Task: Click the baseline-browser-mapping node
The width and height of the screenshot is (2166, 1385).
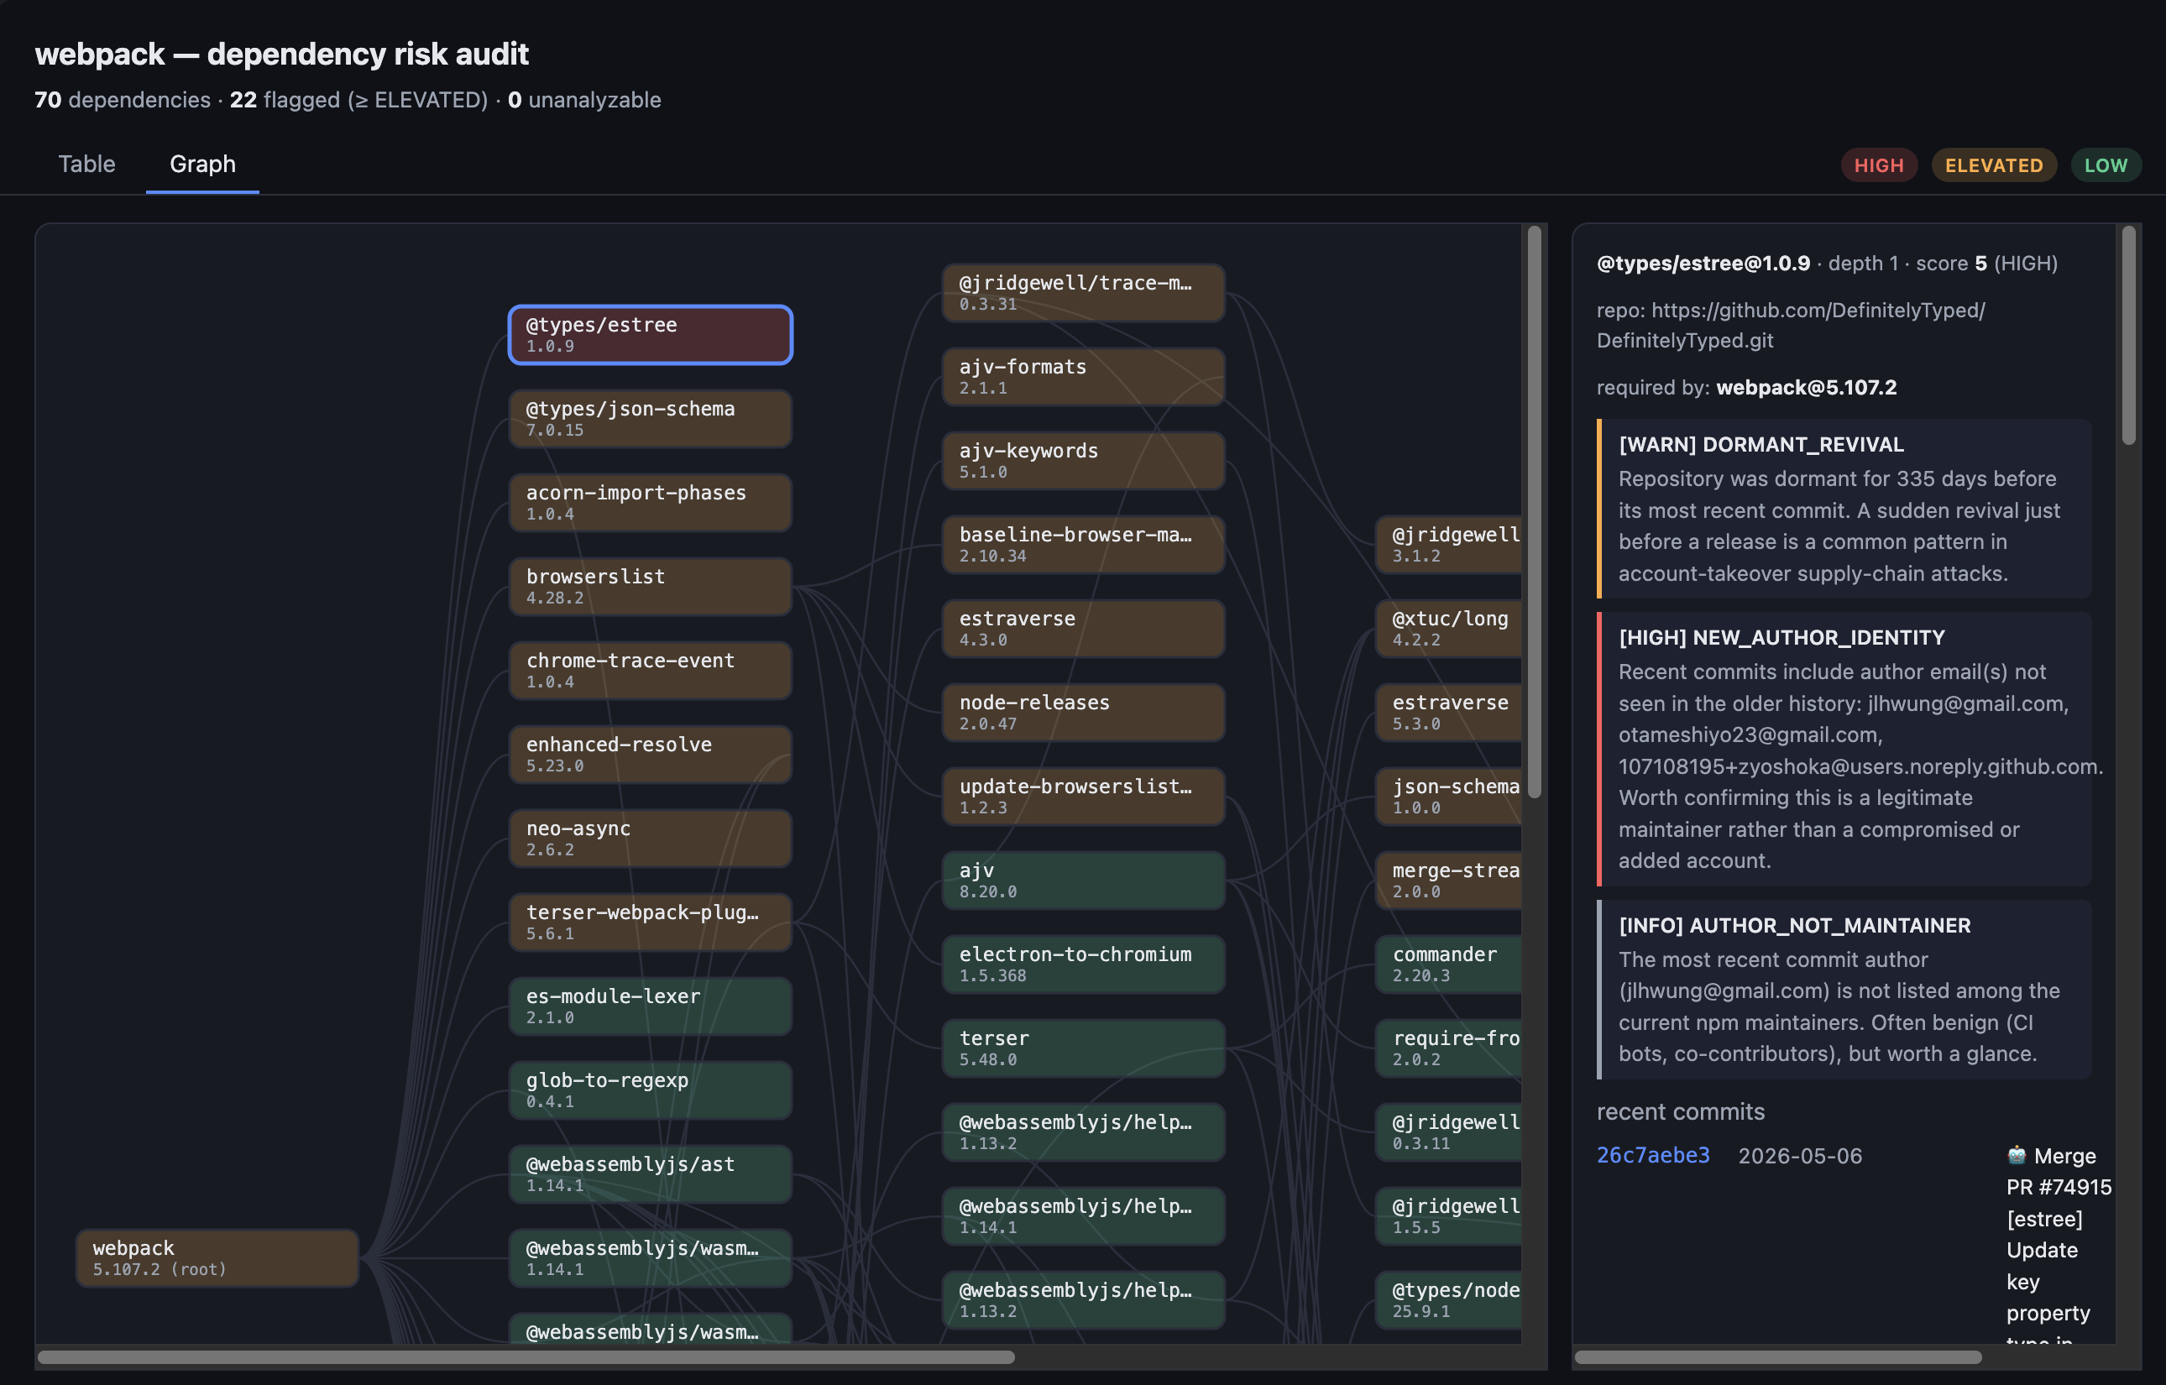Action: click(x=1083, y=544)
